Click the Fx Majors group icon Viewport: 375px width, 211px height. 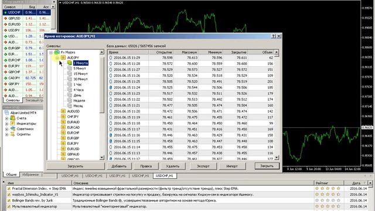tap(57, 52)
